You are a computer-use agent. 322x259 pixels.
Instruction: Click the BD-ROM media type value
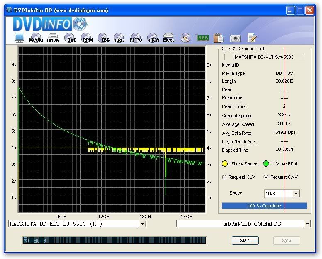284,73
